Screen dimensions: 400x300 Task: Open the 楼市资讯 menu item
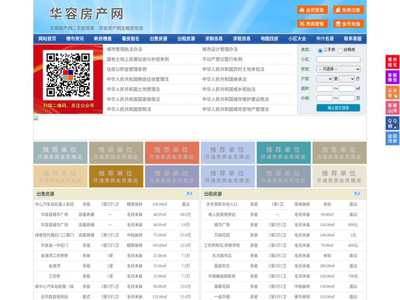pyautogui.click(x=75, y=39)
